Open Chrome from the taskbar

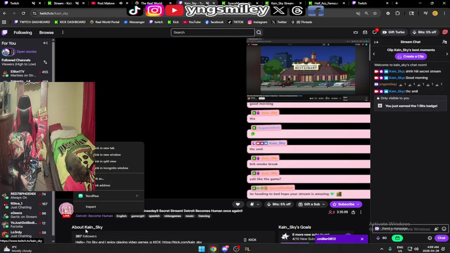[x=213, y=249]
